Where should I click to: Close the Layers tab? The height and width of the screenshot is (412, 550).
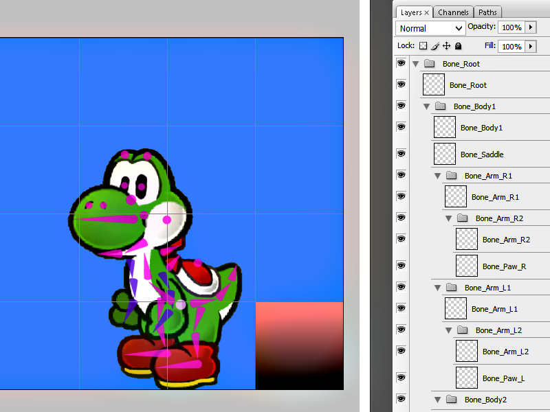(426, 12)
